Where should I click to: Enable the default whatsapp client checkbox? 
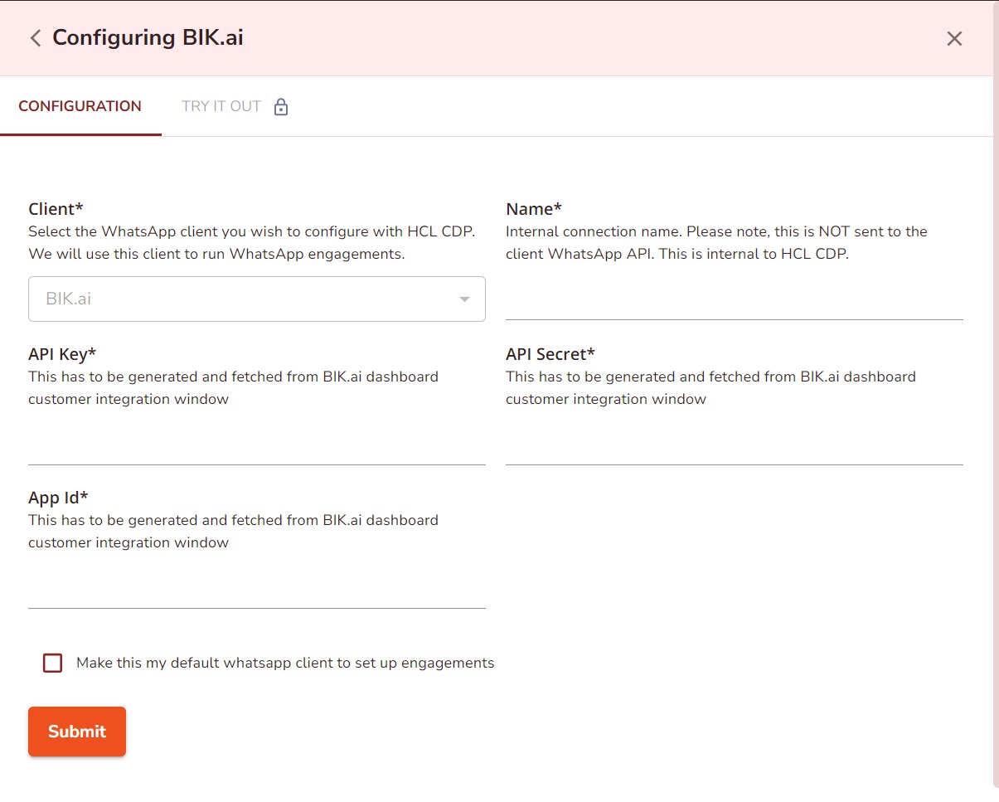coord(53,663)
